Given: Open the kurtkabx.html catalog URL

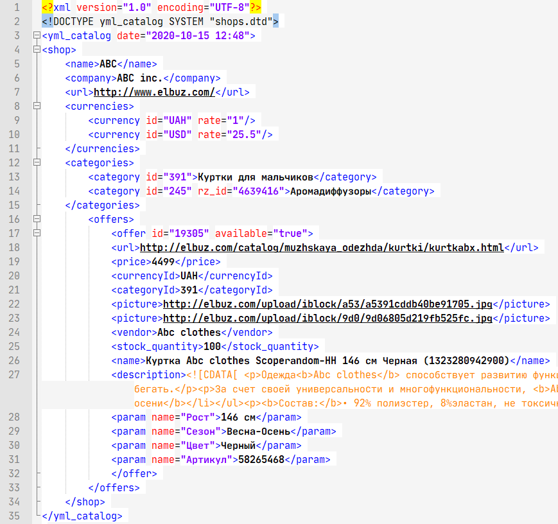Looking at the screenshot, I should pyautogui.click(x=321, y=248).
